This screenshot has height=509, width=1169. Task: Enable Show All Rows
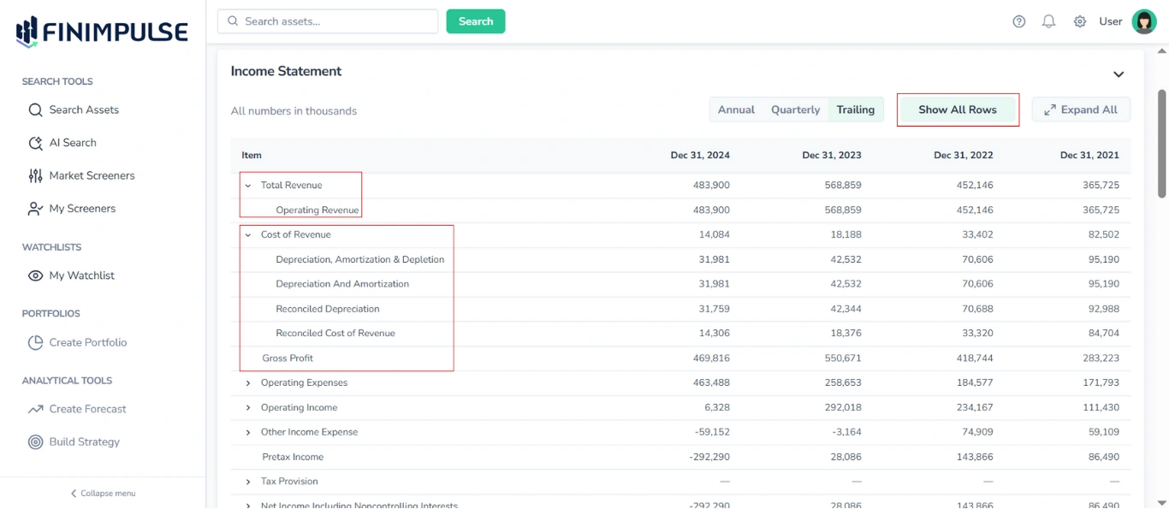958,109
